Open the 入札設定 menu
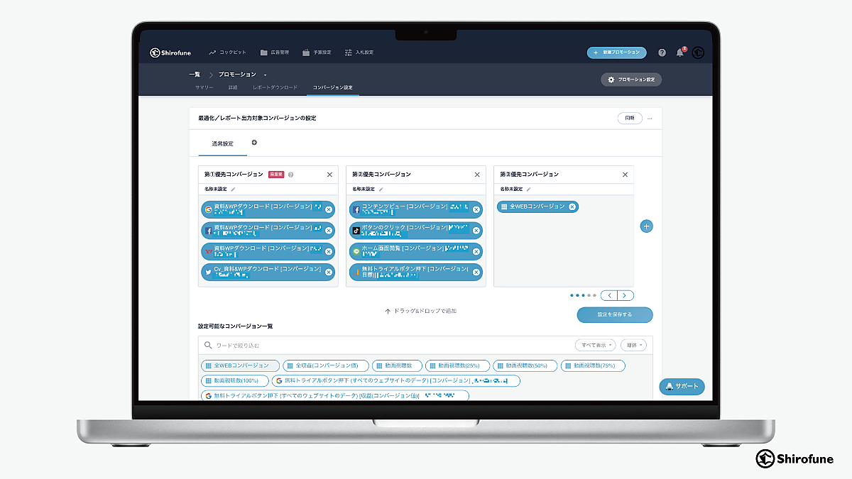The height and width of the screenshot is (479, 852). click(x=359, y=53)
